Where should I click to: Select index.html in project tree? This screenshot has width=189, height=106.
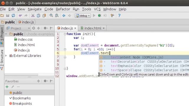pos(25,45)
